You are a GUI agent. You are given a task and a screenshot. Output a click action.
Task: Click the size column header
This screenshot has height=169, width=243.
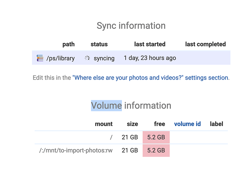pyautogui.click(x=132, y=124)
